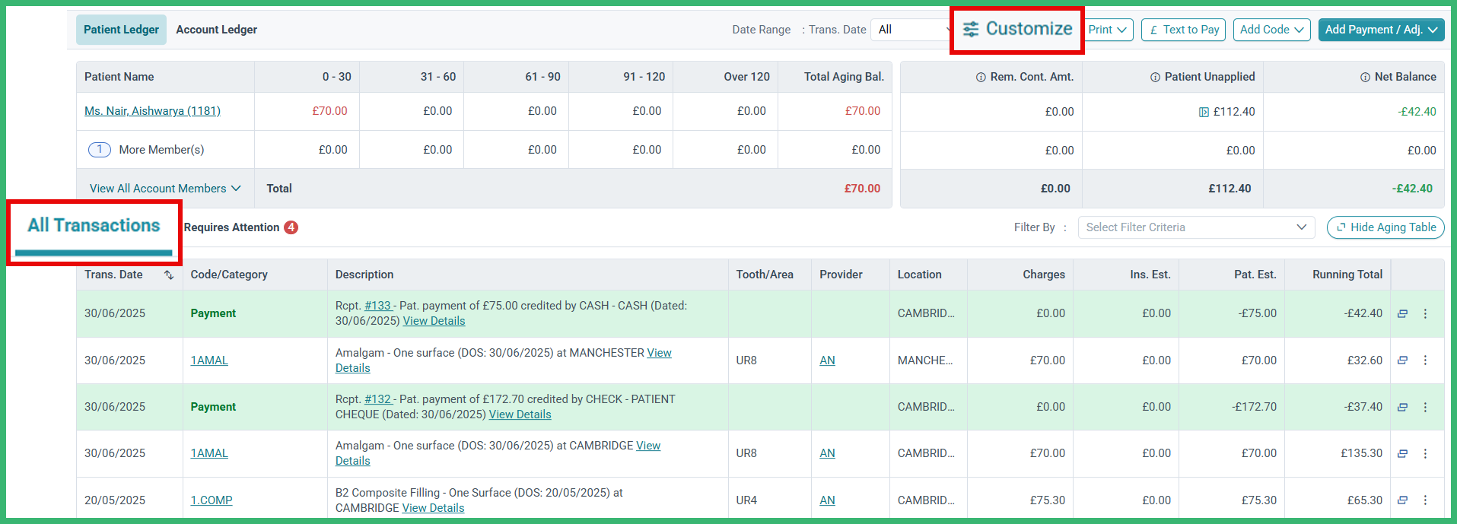The width and height of the screenshot is (1457, 524).
Task: Click View Details for Cambridge amalgam entry
Action: (x=648, y=446)
